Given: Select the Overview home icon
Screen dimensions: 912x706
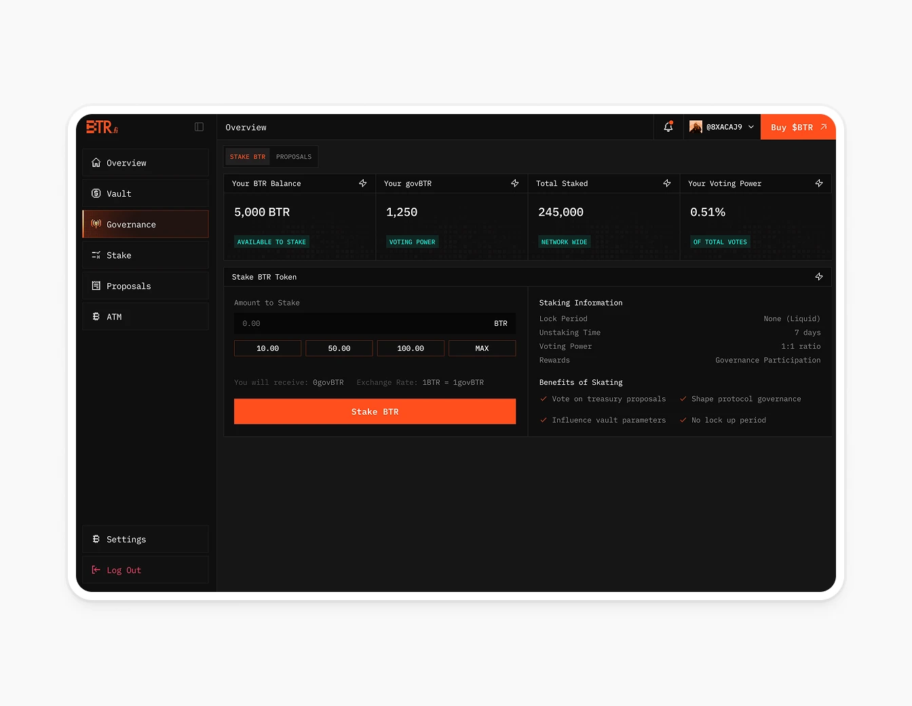Looking at the screenshot, I should [96, 162].
